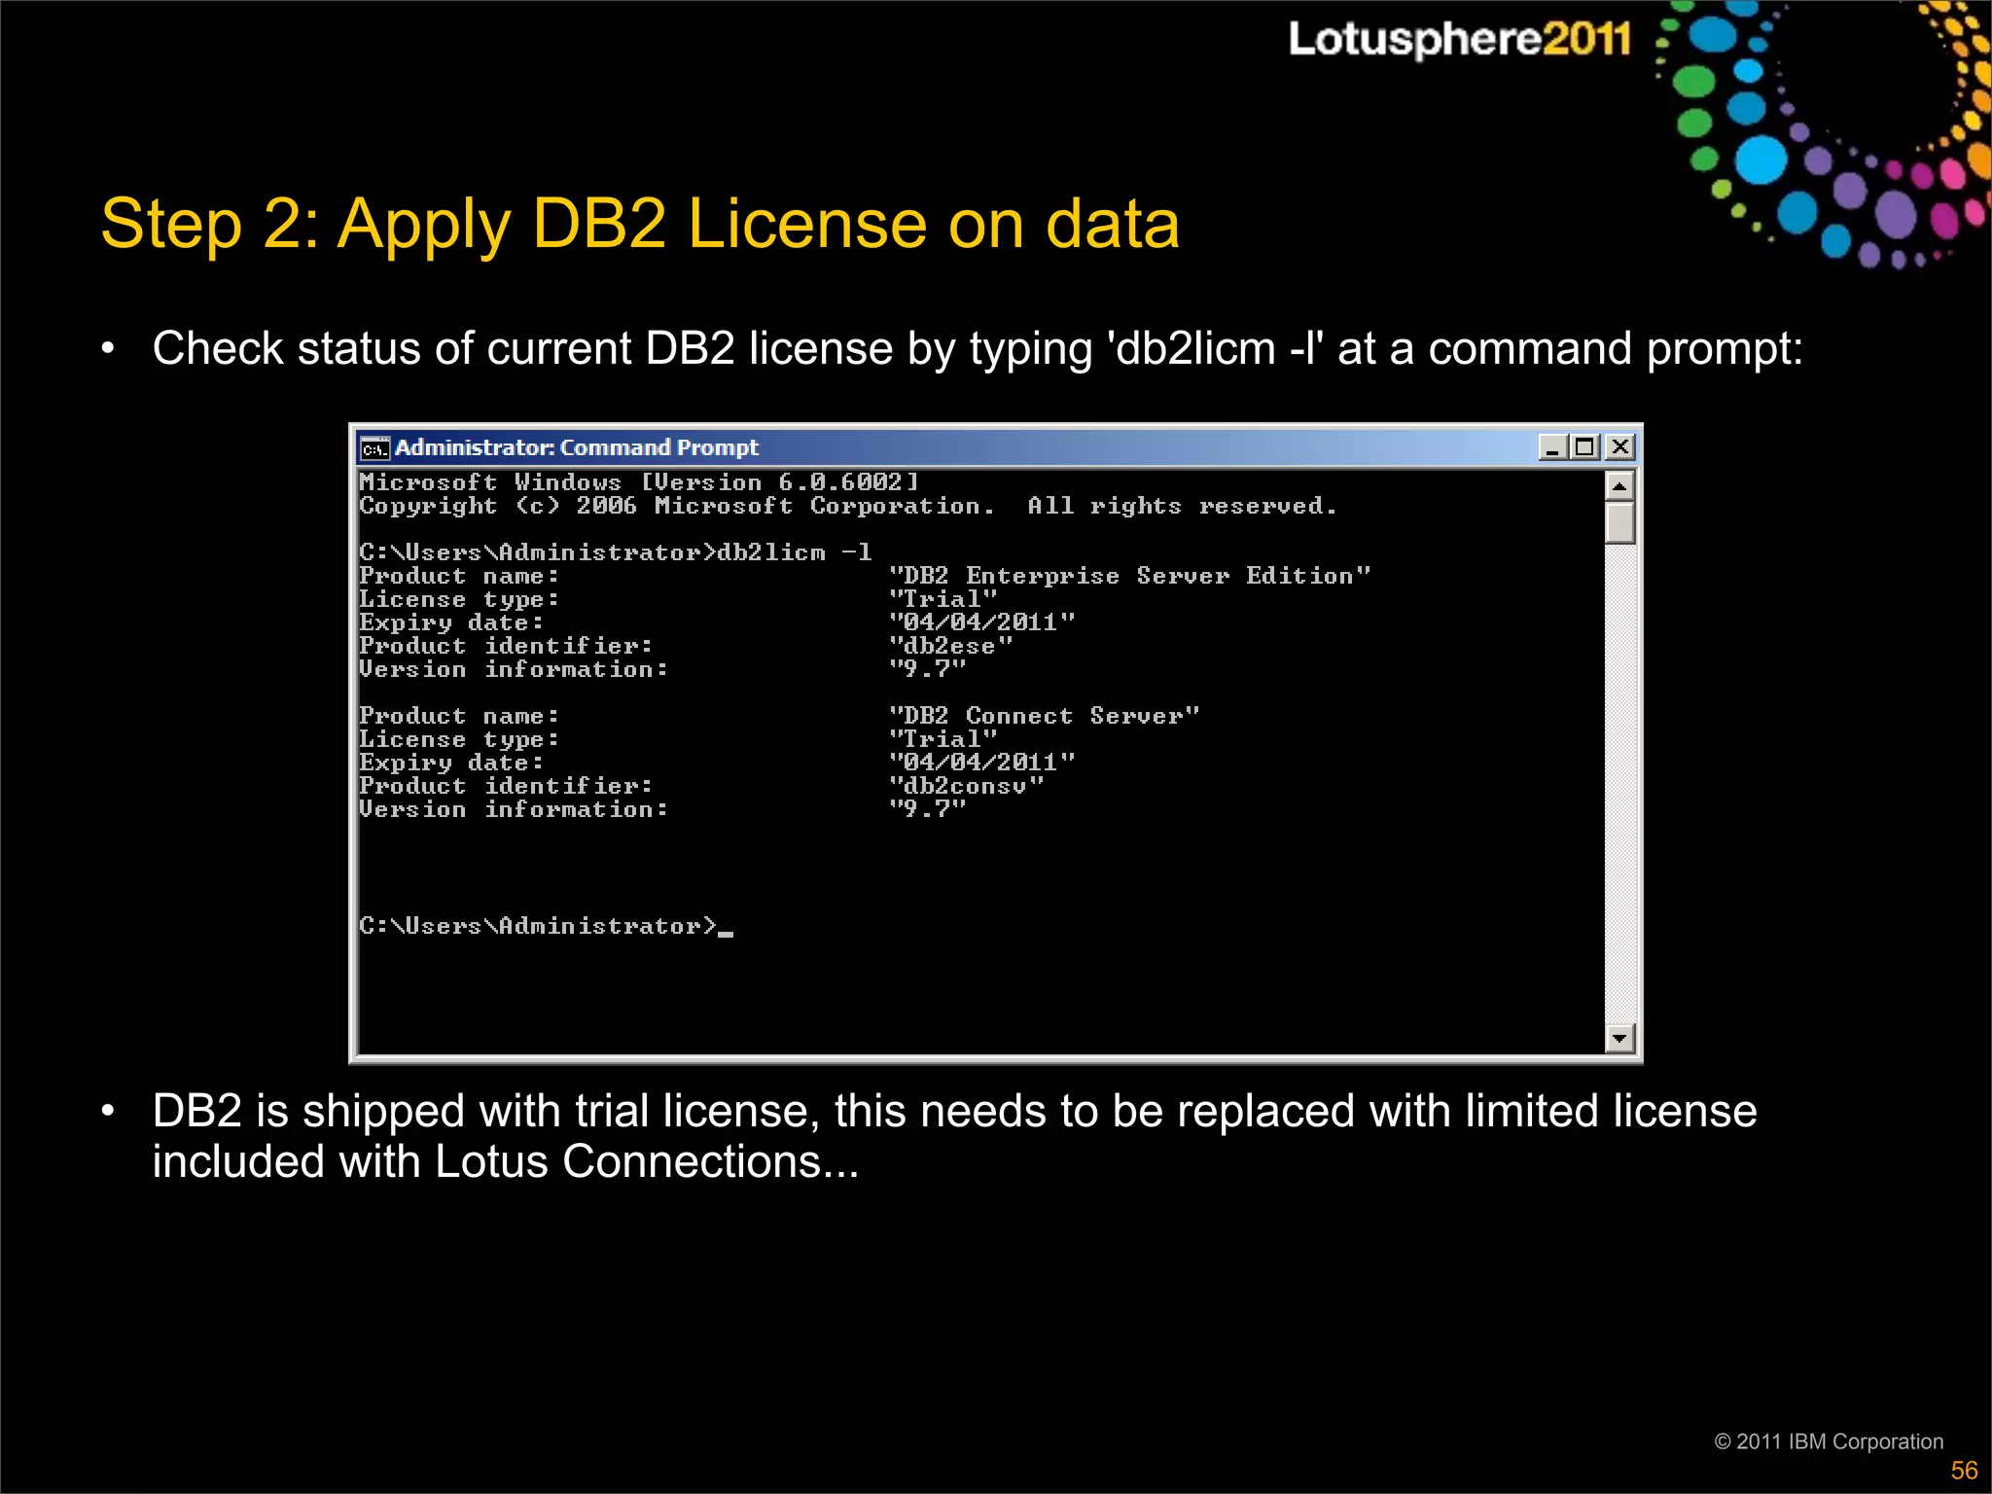The image size is (1992, 1494).
Task: Click the 'Microsoft Windows [Version 6.0.6002]' line
Action: 639,482
